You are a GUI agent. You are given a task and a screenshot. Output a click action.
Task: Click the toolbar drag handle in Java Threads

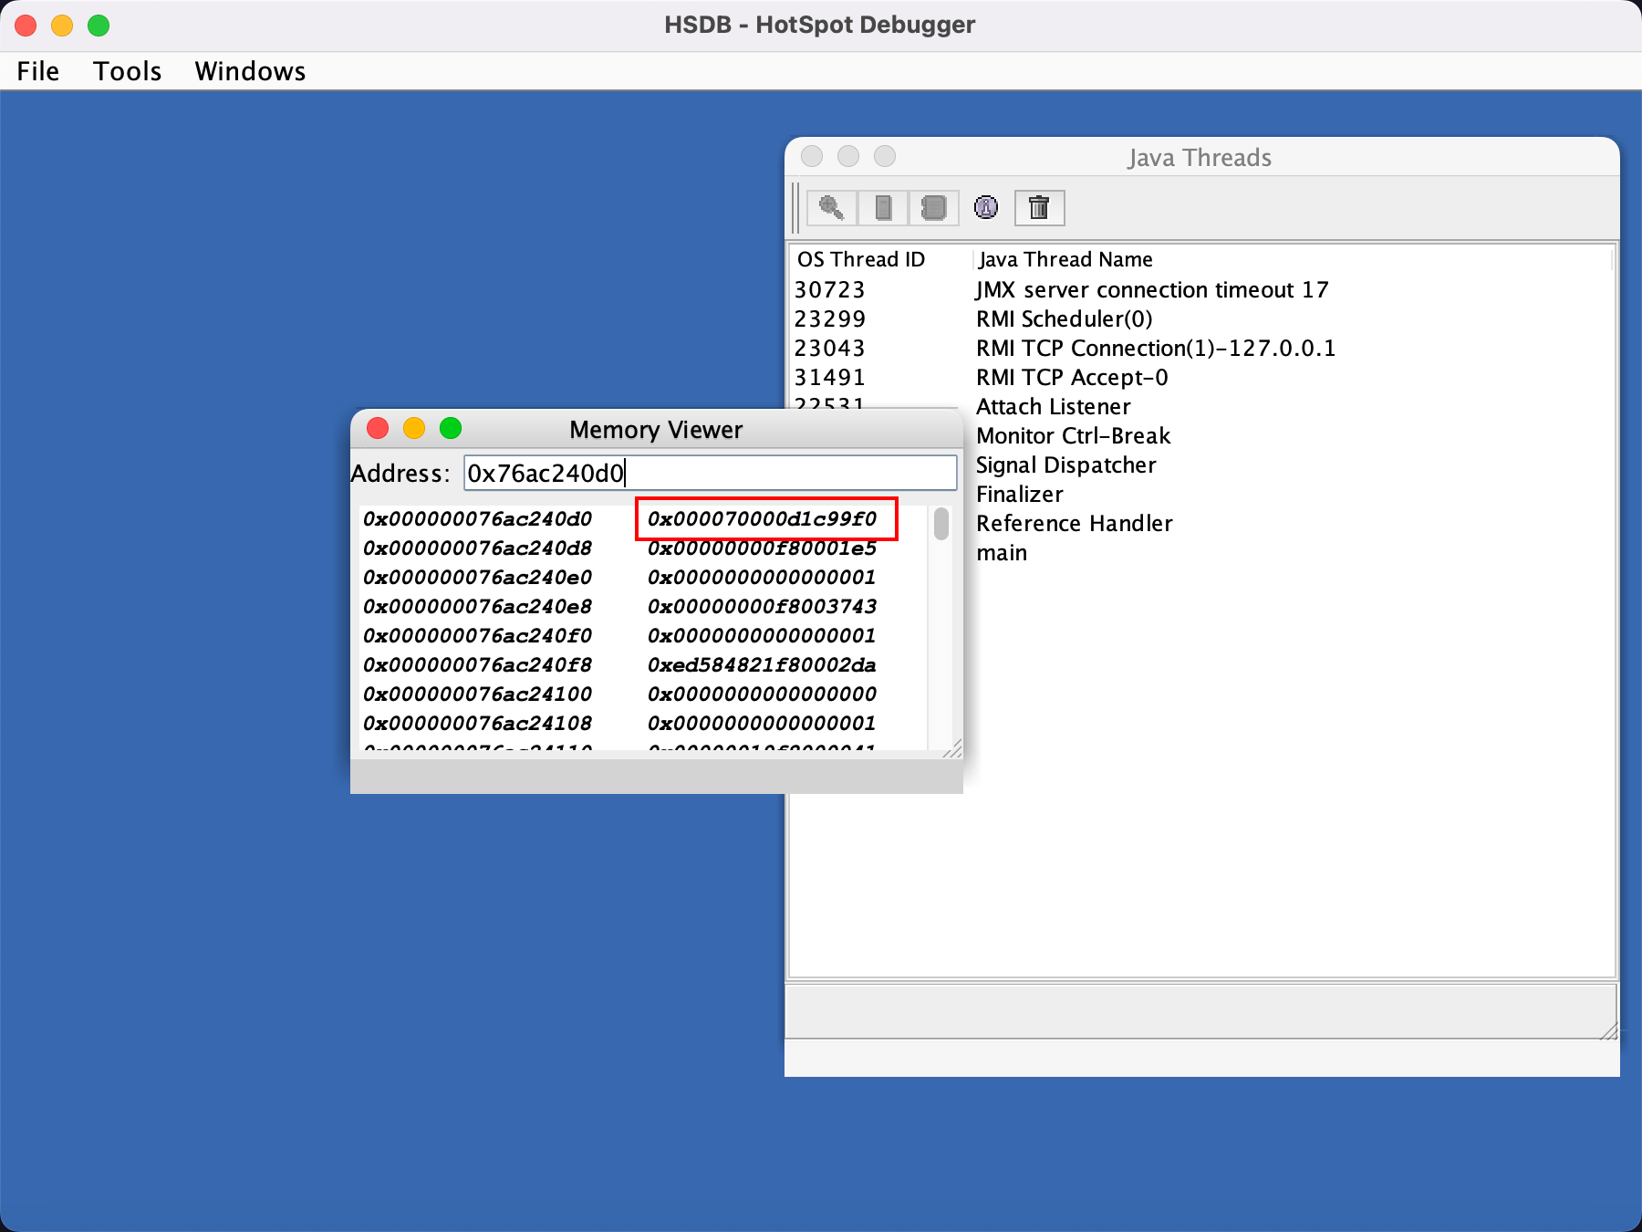[795, 208]
